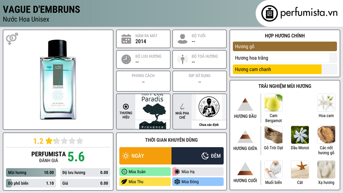Select the Đêm nighttime segment
Image resolution: width=343 pixels, height=193 pixels.
tap(198, 156)
